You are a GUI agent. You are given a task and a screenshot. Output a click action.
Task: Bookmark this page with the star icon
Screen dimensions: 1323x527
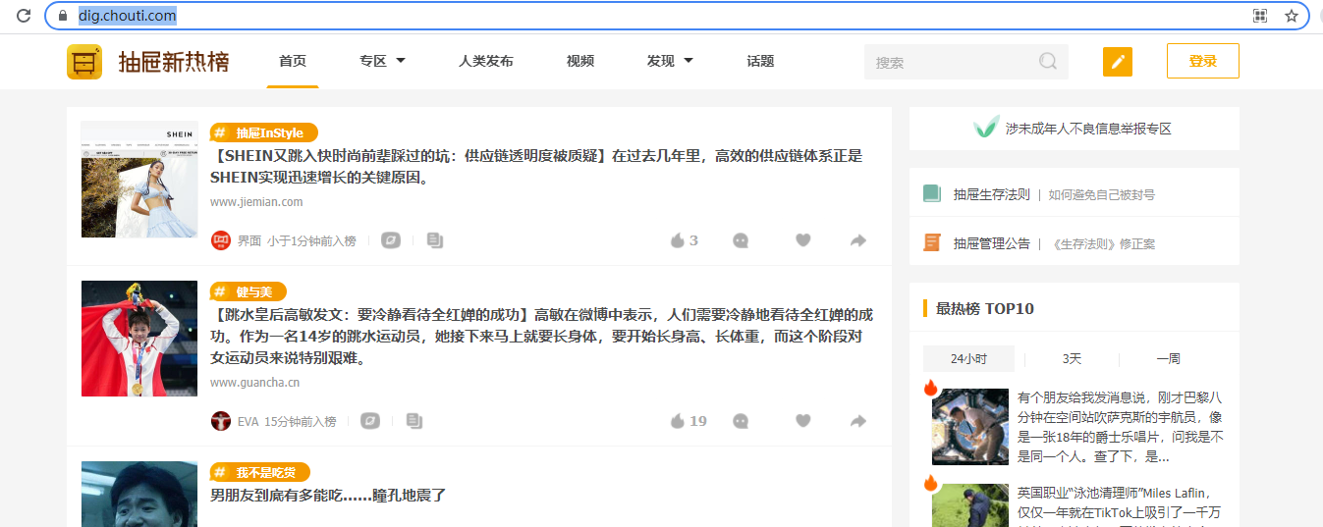[x=1291, y=16]
